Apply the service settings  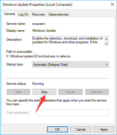click(x=104, y=130)
